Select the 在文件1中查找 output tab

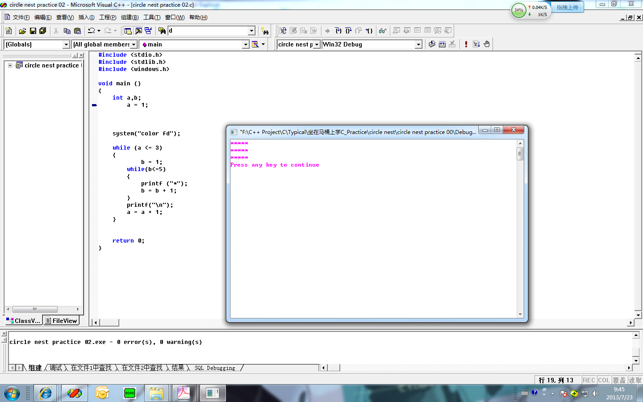point(91,368)
